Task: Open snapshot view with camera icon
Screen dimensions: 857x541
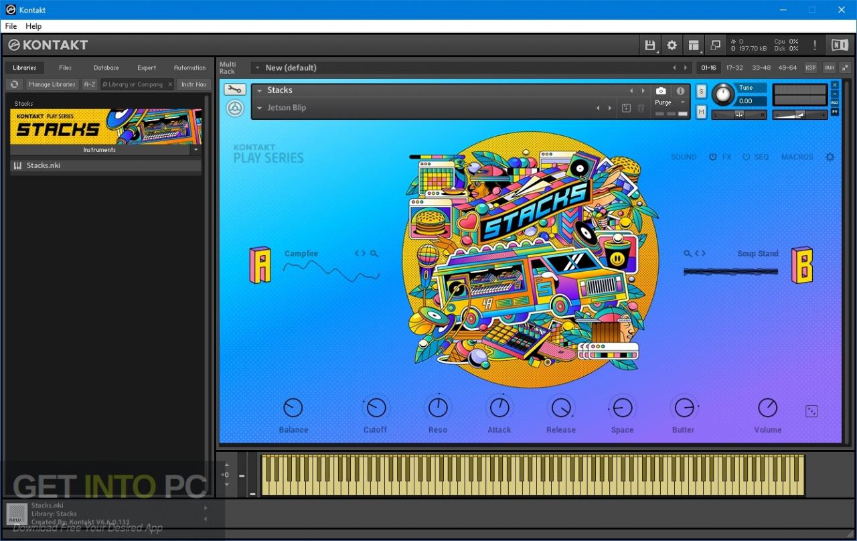Action: tap(661, 91)
